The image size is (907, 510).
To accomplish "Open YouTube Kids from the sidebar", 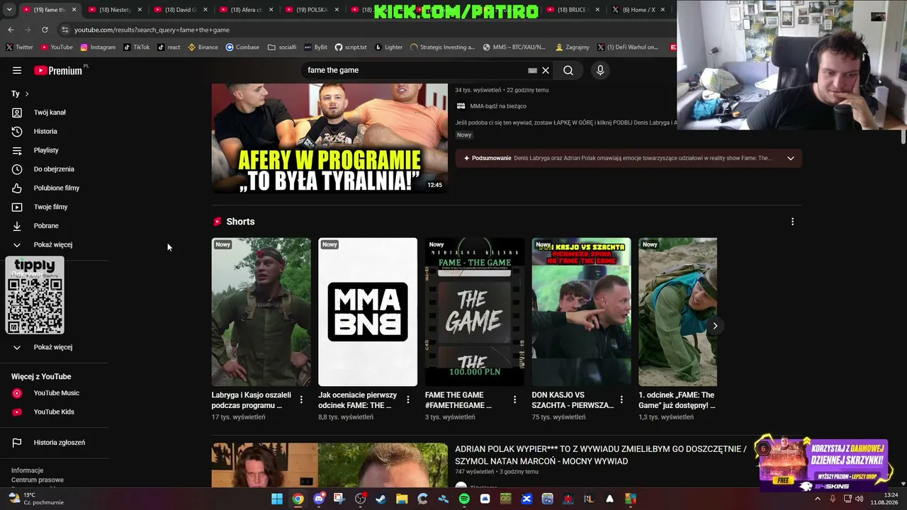I will coord(54,412).
